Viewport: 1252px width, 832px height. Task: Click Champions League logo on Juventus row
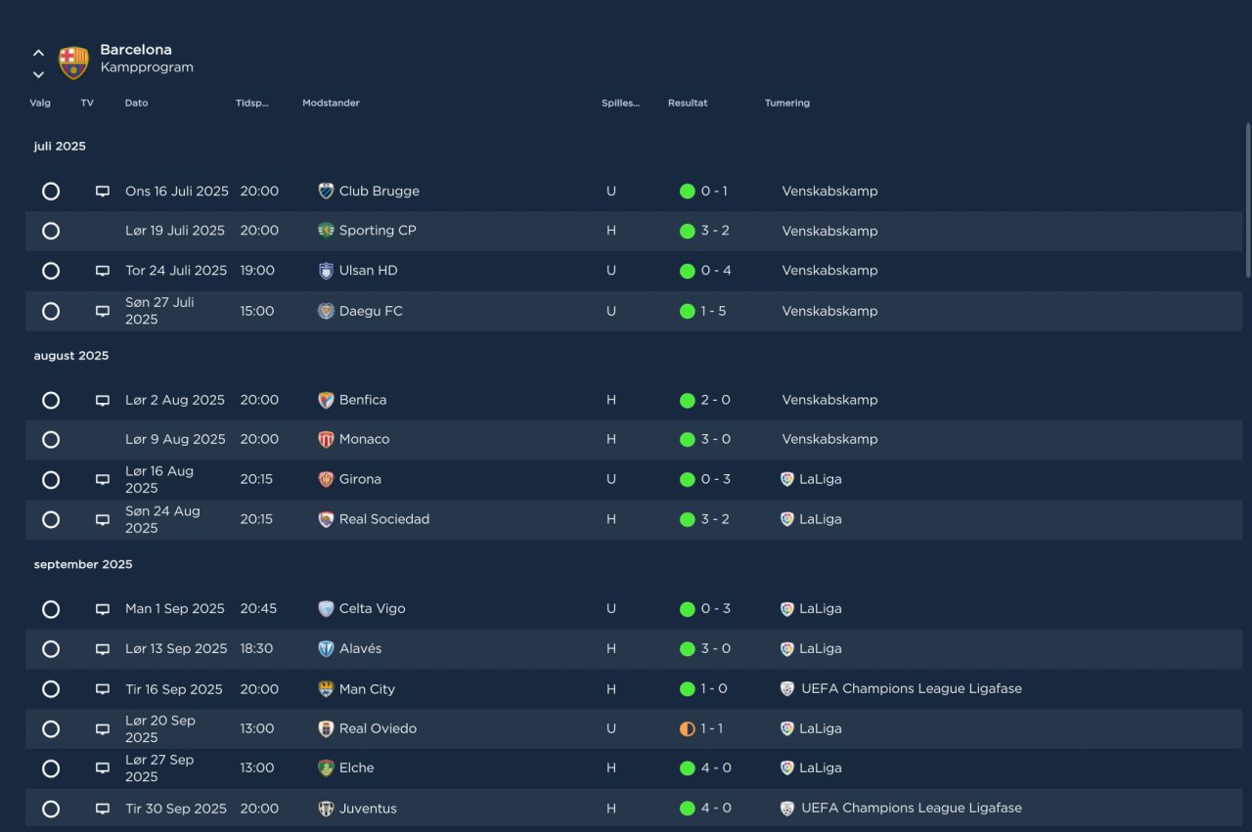point(787,809)
